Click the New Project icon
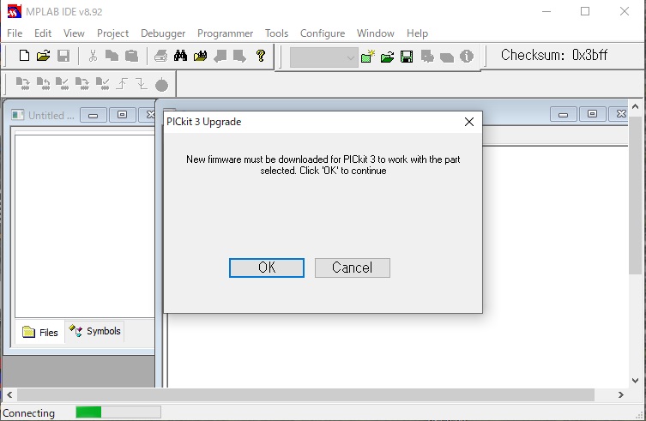This screenshot has height=421, width=646. (367, 56)
